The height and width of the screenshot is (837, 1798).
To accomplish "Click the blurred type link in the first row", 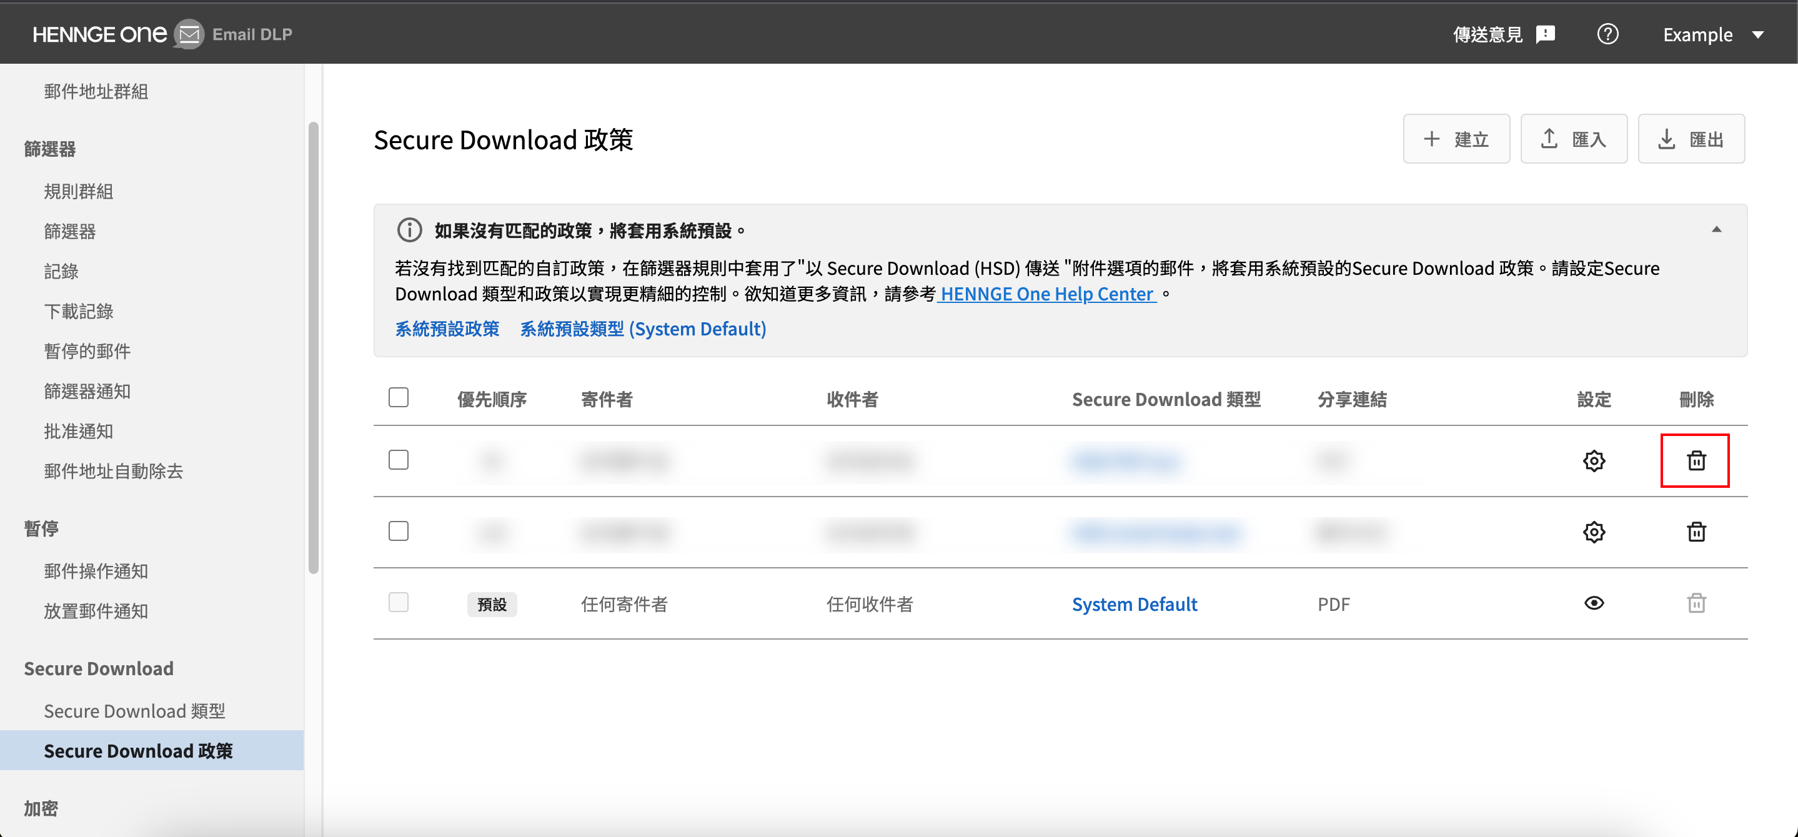I will click(1125, 461).
